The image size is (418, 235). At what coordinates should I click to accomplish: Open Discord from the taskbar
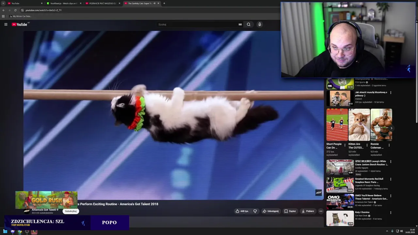[x=12, y=231]
